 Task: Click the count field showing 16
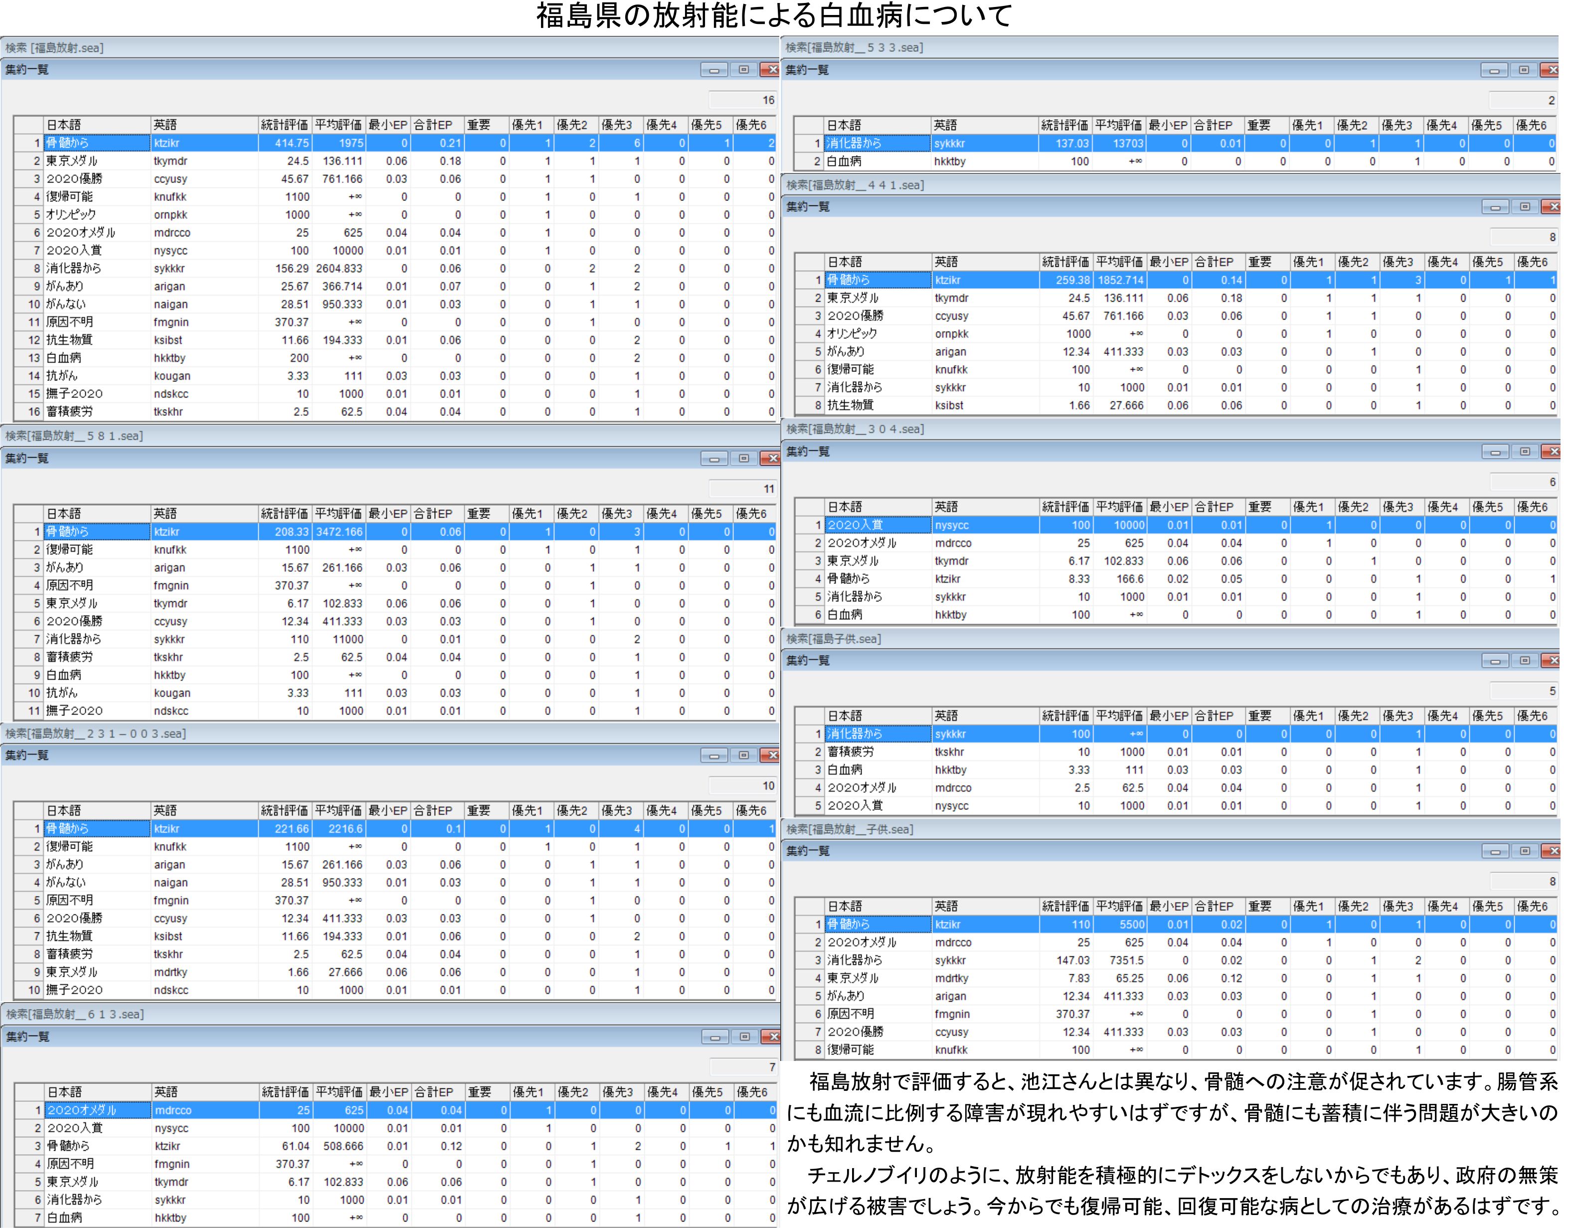744,100
